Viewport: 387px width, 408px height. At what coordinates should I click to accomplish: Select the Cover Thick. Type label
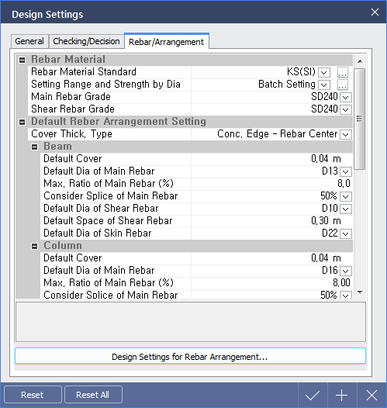[x=71, y=134]
